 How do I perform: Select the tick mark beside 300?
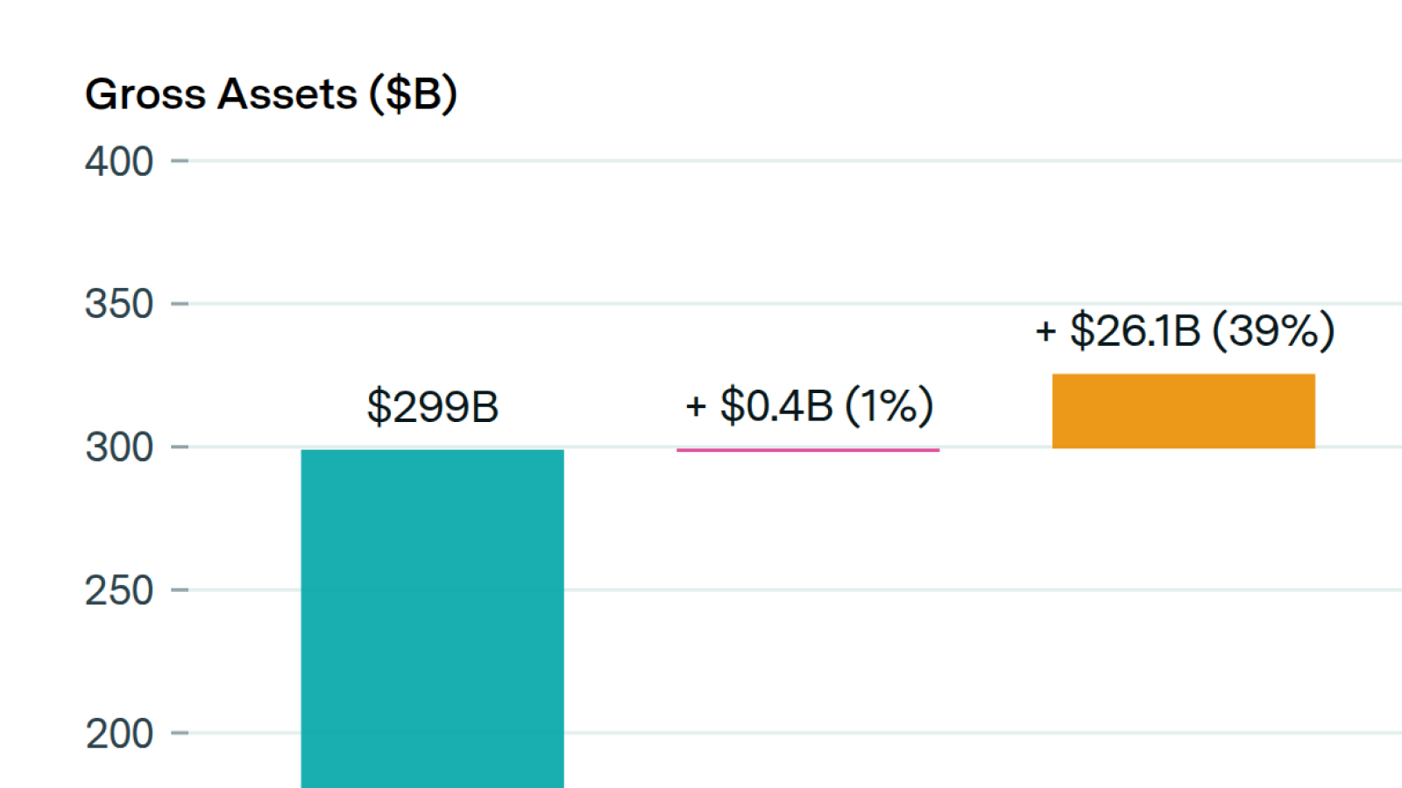pos(180,447)
